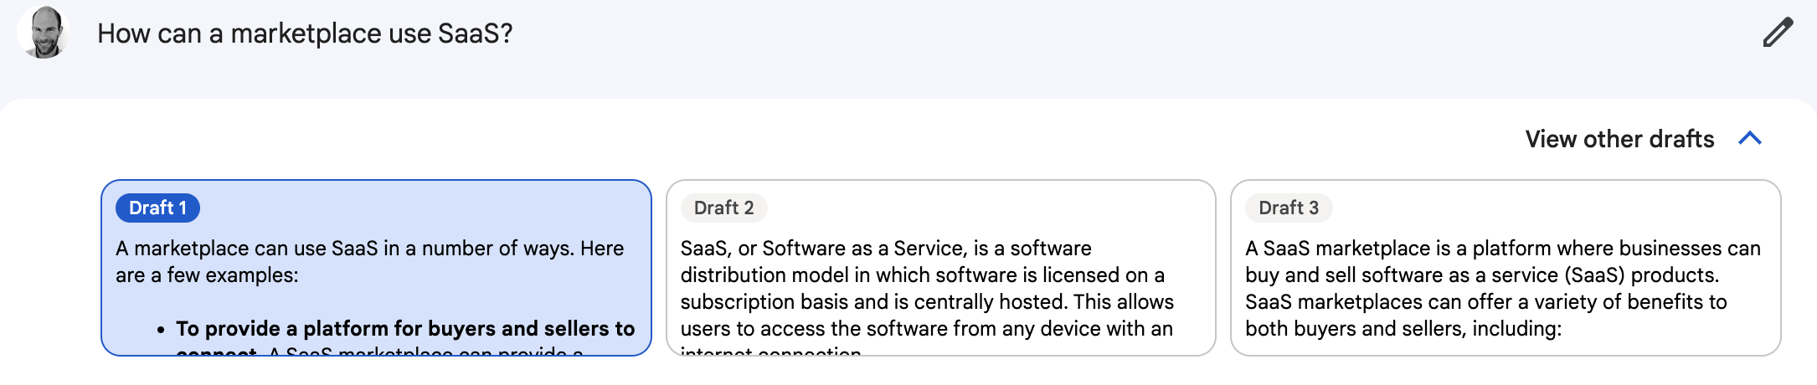The image size is (1817, 385).
Task: Click 'A SaaS marketplace is a platform' text
Action: point(1502,249)
